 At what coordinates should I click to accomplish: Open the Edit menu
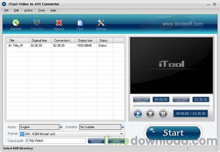click(16, 10)
